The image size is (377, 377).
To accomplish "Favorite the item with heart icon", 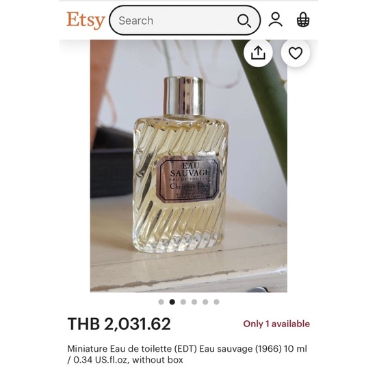I will pos(296,53).
